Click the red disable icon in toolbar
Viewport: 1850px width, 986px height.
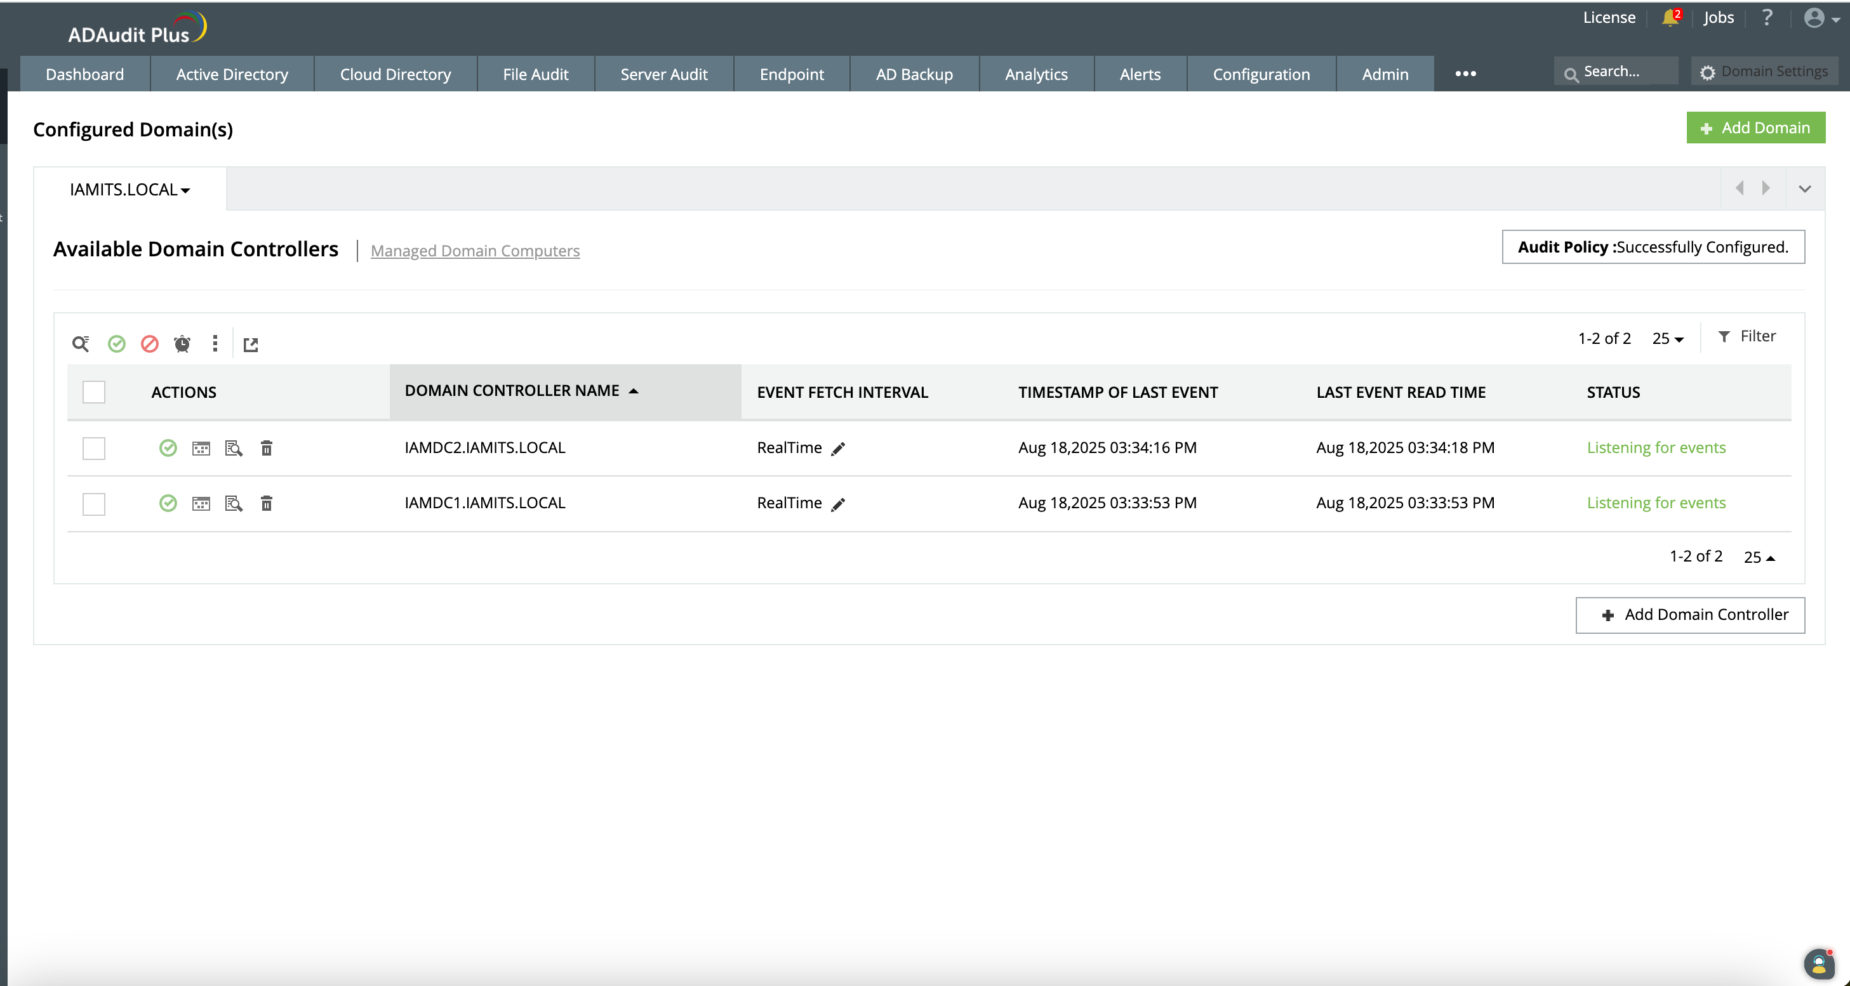[x=149, y=345]
